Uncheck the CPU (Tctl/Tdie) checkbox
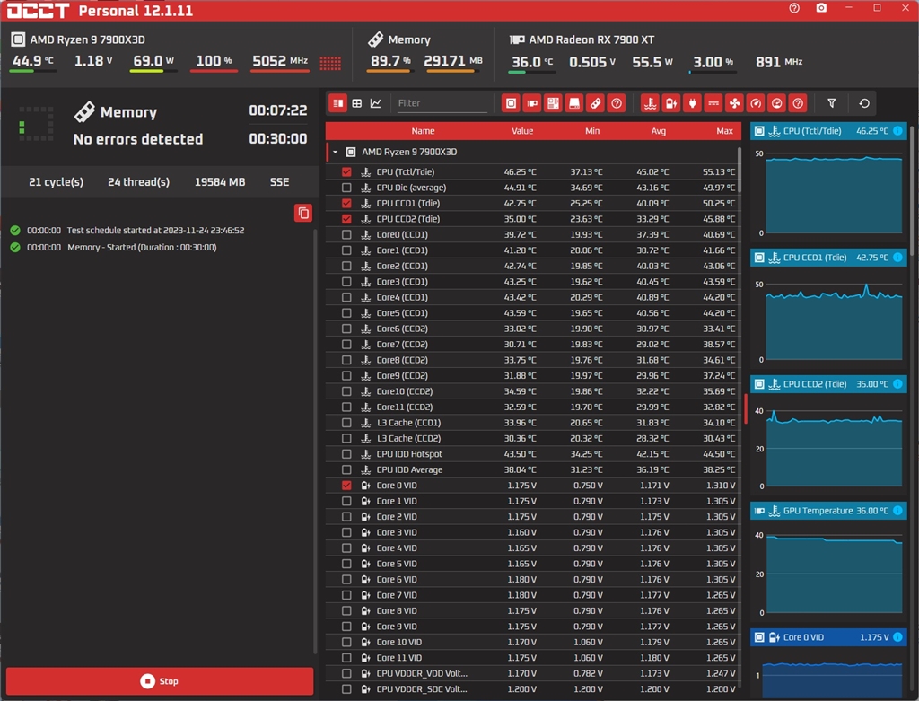Screen dimensions: 919x701 tap(346, 171)
